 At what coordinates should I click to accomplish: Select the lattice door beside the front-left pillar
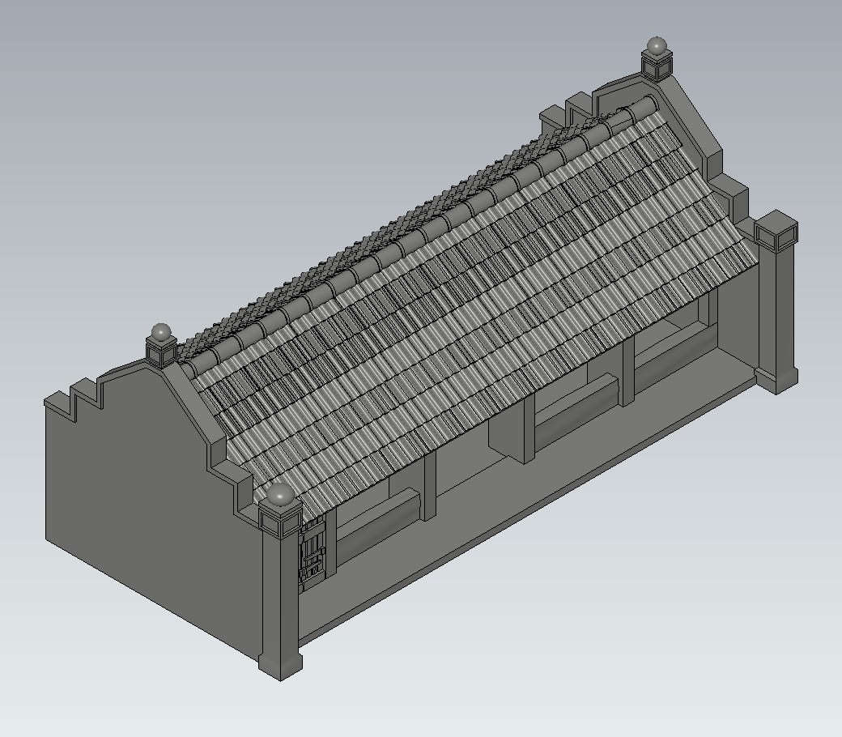pyautogui.click(x=312, y=556)
